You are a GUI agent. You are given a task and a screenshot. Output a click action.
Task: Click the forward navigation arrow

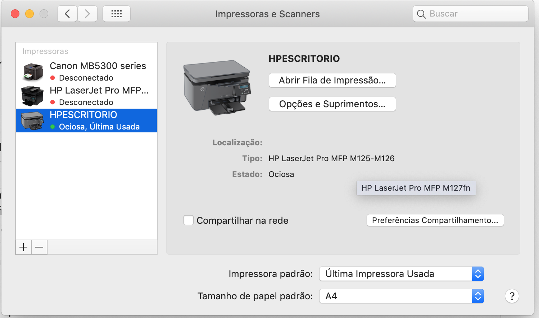coord(87,14)
